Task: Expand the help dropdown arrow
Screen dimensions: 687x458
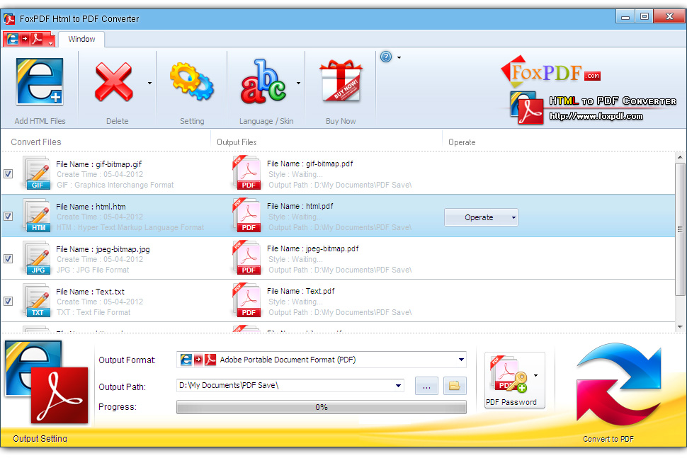Action: click(x=399, y=57)
